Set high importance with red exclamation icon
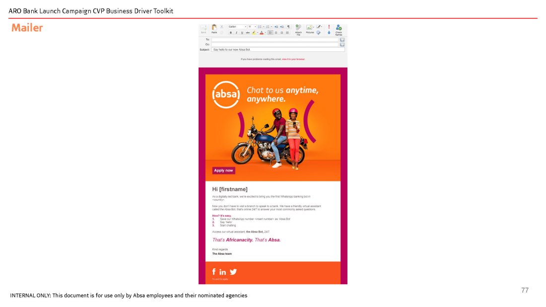Image resolution: width=546 pixels, height=307 pixels. coord(329,27)
